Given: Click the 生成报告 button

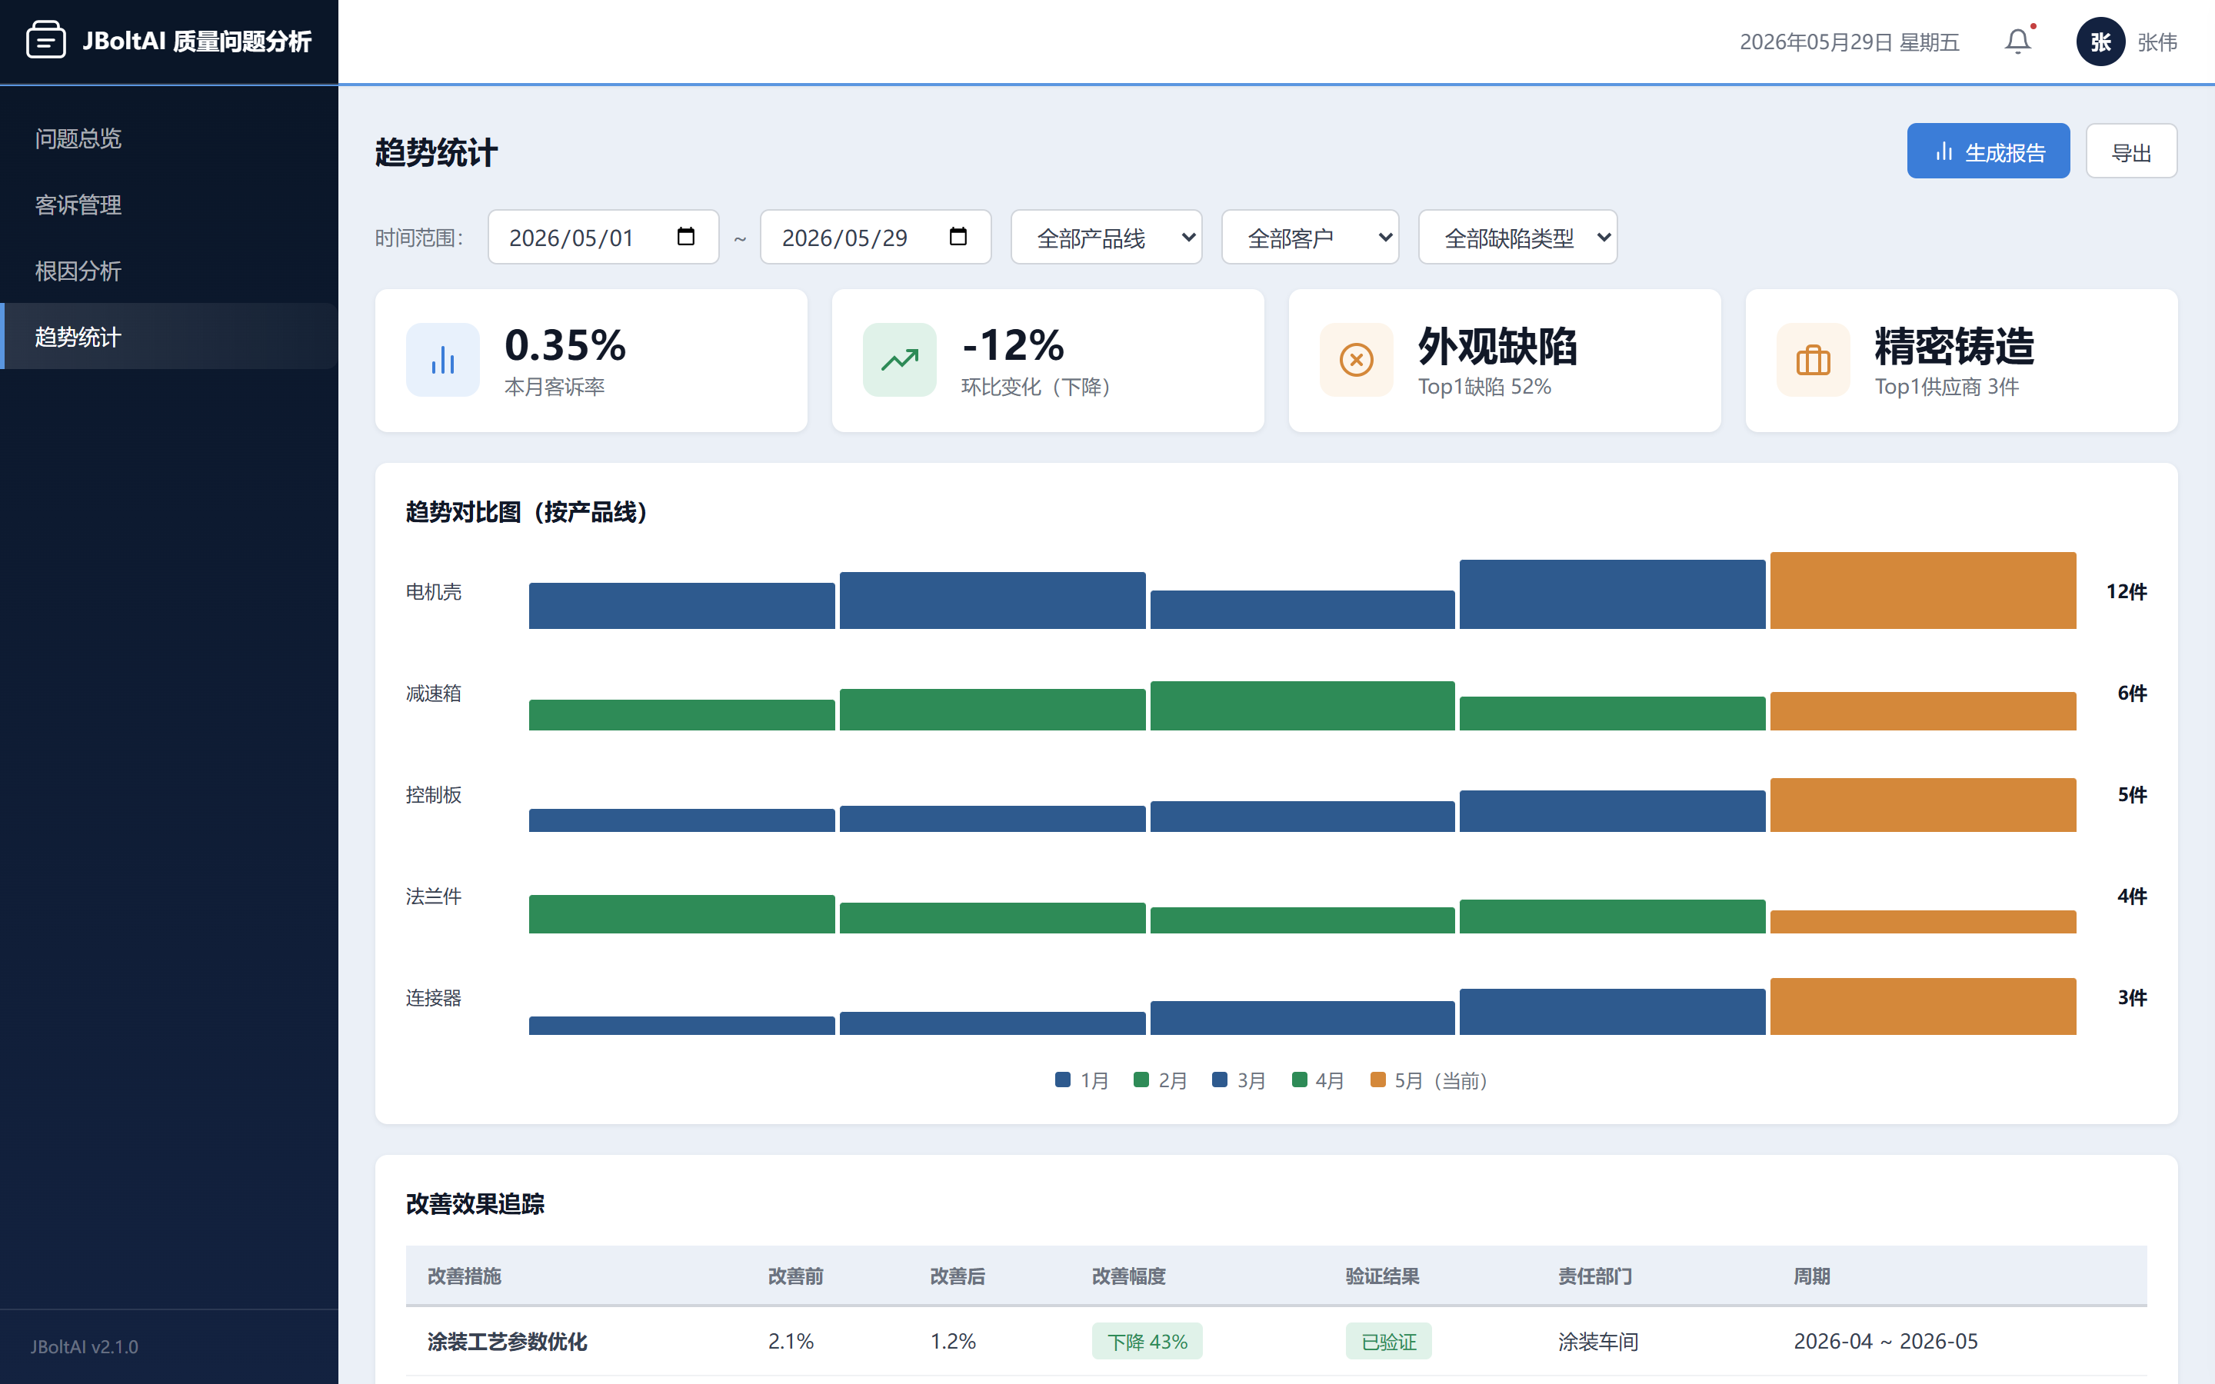Looking at the screenshot, I should 1988,151.
